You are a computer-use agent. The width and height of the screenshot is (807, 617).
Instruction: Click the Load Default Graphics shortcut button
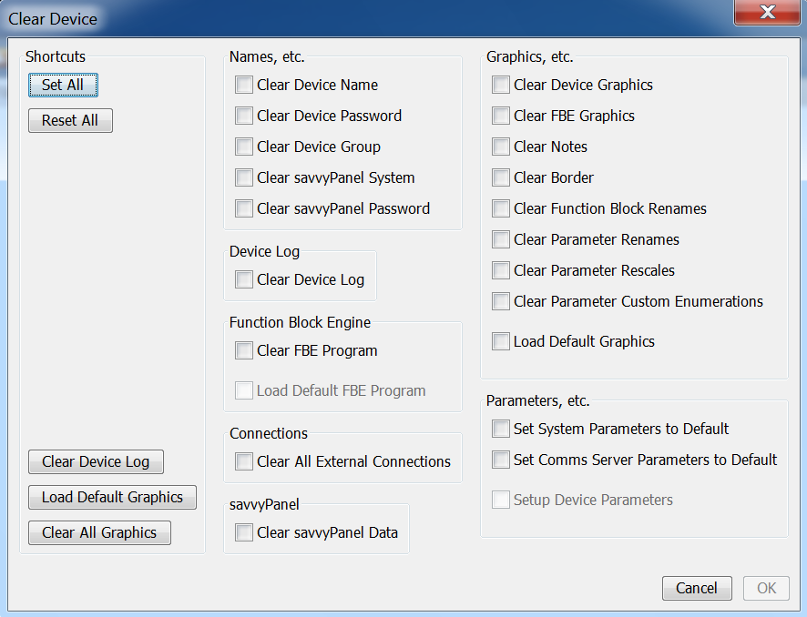click(x=112, y=498)
